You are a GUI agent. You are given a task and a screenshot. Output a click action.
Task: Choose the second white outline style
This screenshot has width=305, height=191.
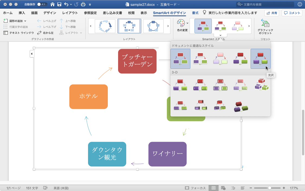pos(200,59)
